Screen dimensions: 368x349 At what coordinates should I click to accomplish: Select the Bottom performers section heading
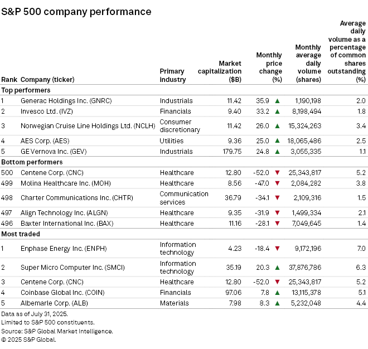click(x=30, y=162)
